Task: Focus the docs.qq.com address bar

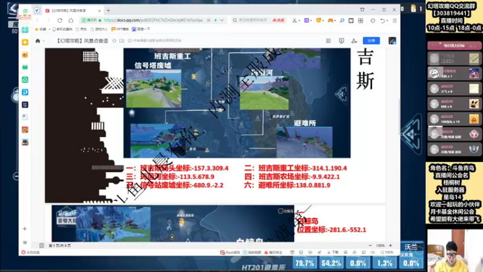Action: [x=153, y=20]
